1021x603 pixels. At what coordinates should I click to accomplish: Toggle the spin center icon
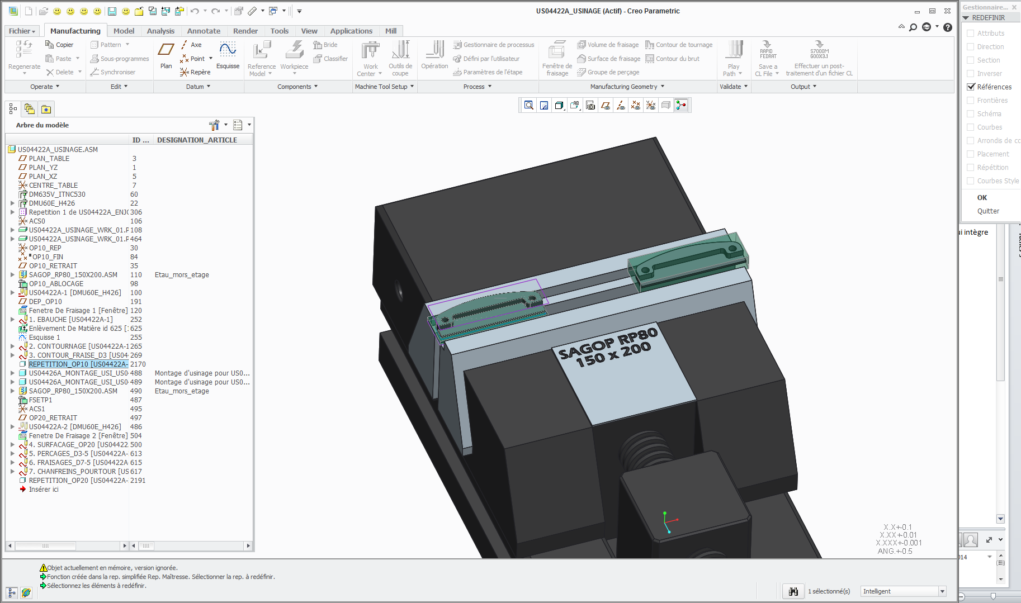681,105
